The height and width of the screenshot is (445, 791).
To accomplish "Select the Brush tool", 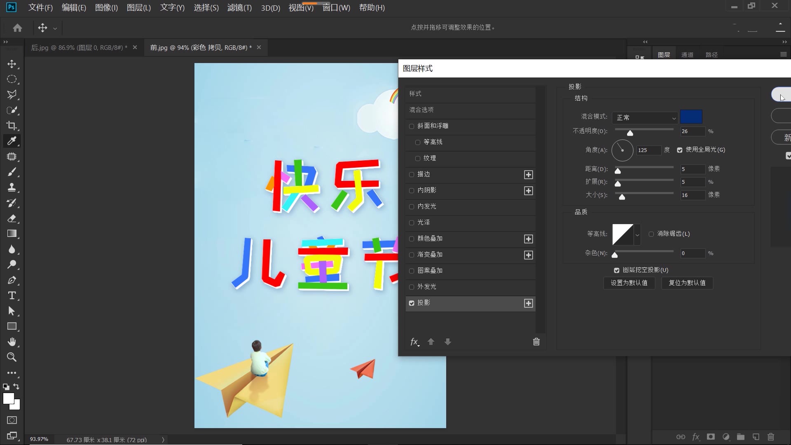I will coord(12,172).
